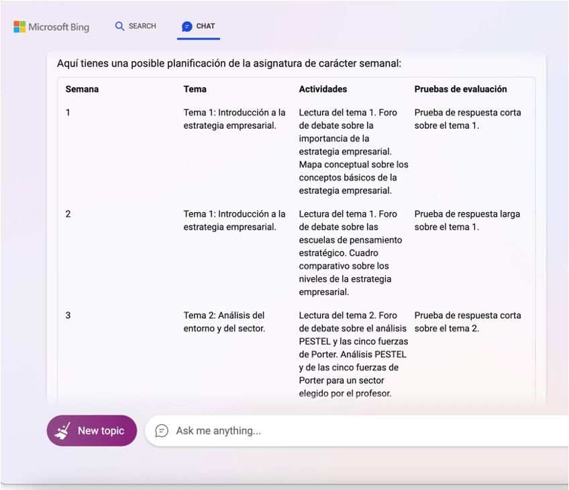Click the Actividades column header

point(323,89)
